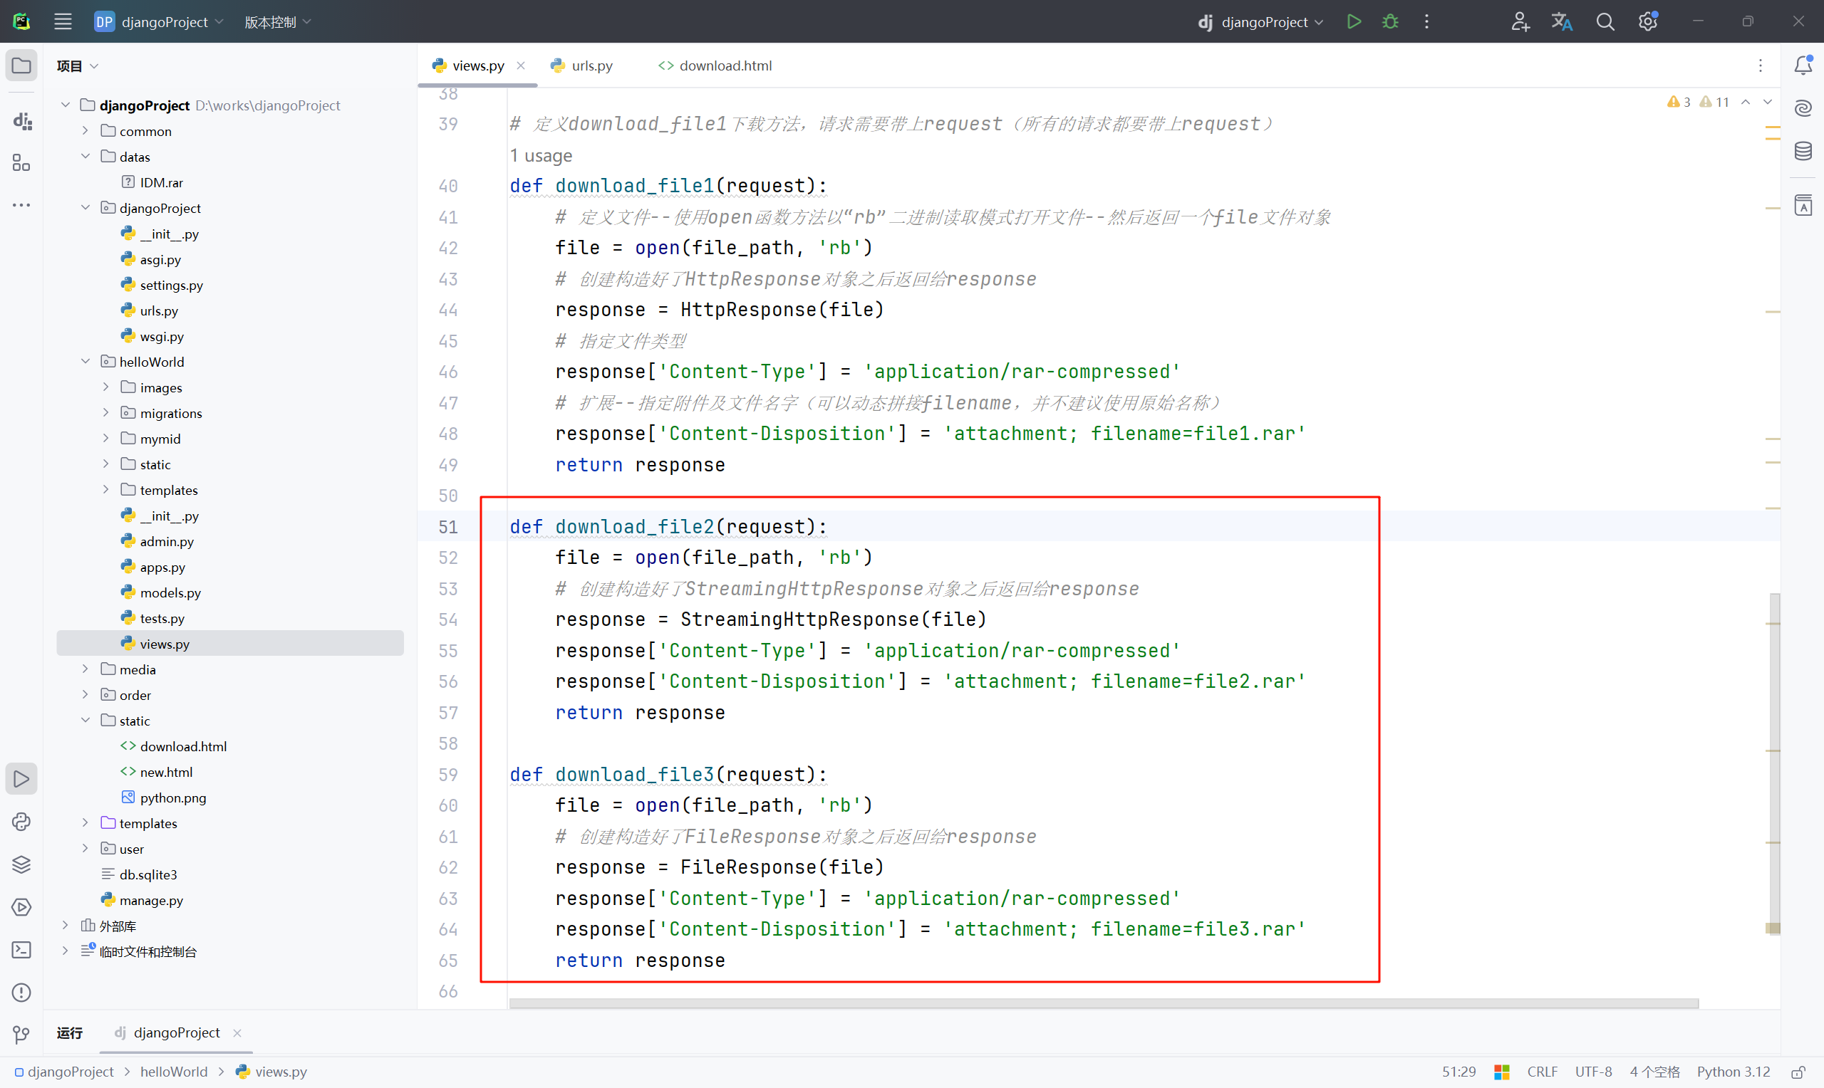Open run configuration djangoProject dropdown

coord(1260,22)
